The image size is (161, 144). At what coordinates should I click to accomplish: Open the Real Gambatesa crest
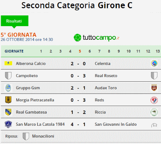click(x=8, y=112)
